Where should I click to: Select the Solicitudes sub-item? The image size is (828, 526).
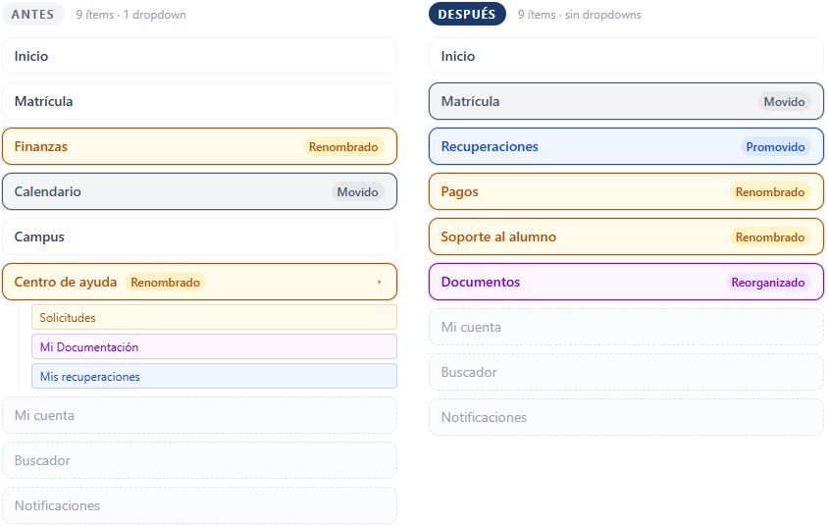pyautogui.click(x=214, y=317)
